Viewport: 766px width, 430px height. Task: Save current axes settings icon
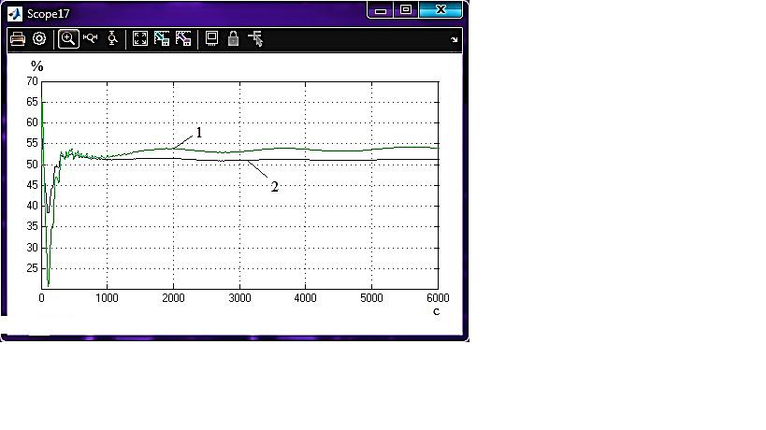162,38
